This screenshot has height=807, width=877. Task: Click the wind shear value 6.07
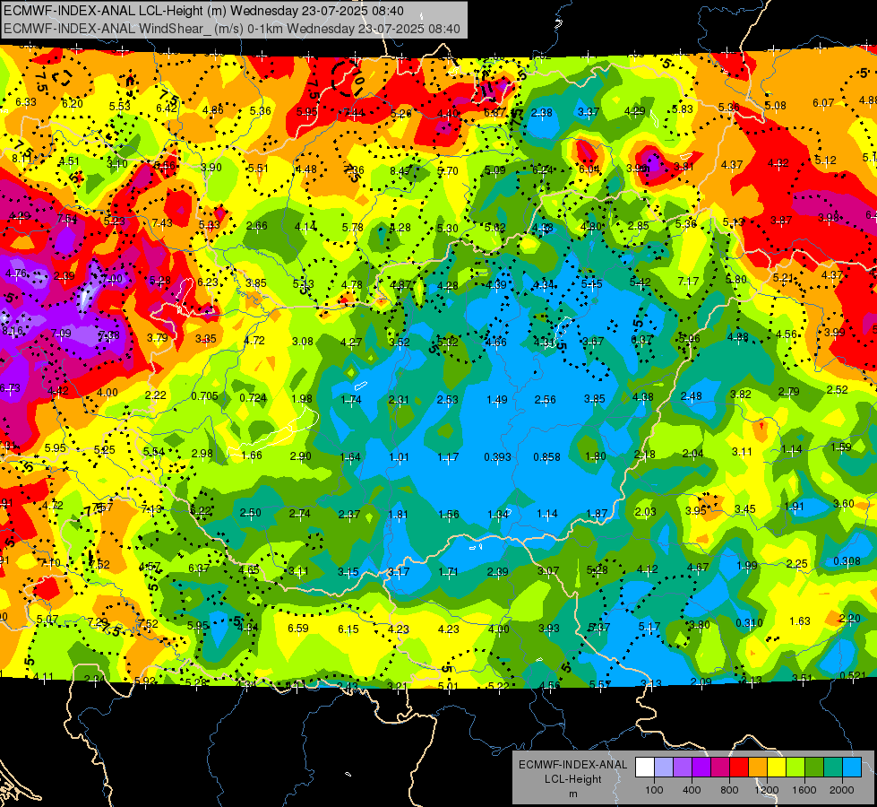click(823, 102)
